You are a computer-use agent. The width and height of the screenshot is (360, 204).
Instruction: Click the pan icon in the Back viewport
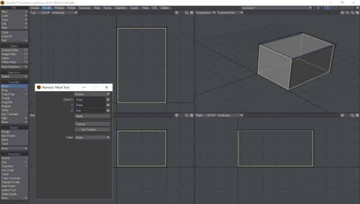(177, 115)
